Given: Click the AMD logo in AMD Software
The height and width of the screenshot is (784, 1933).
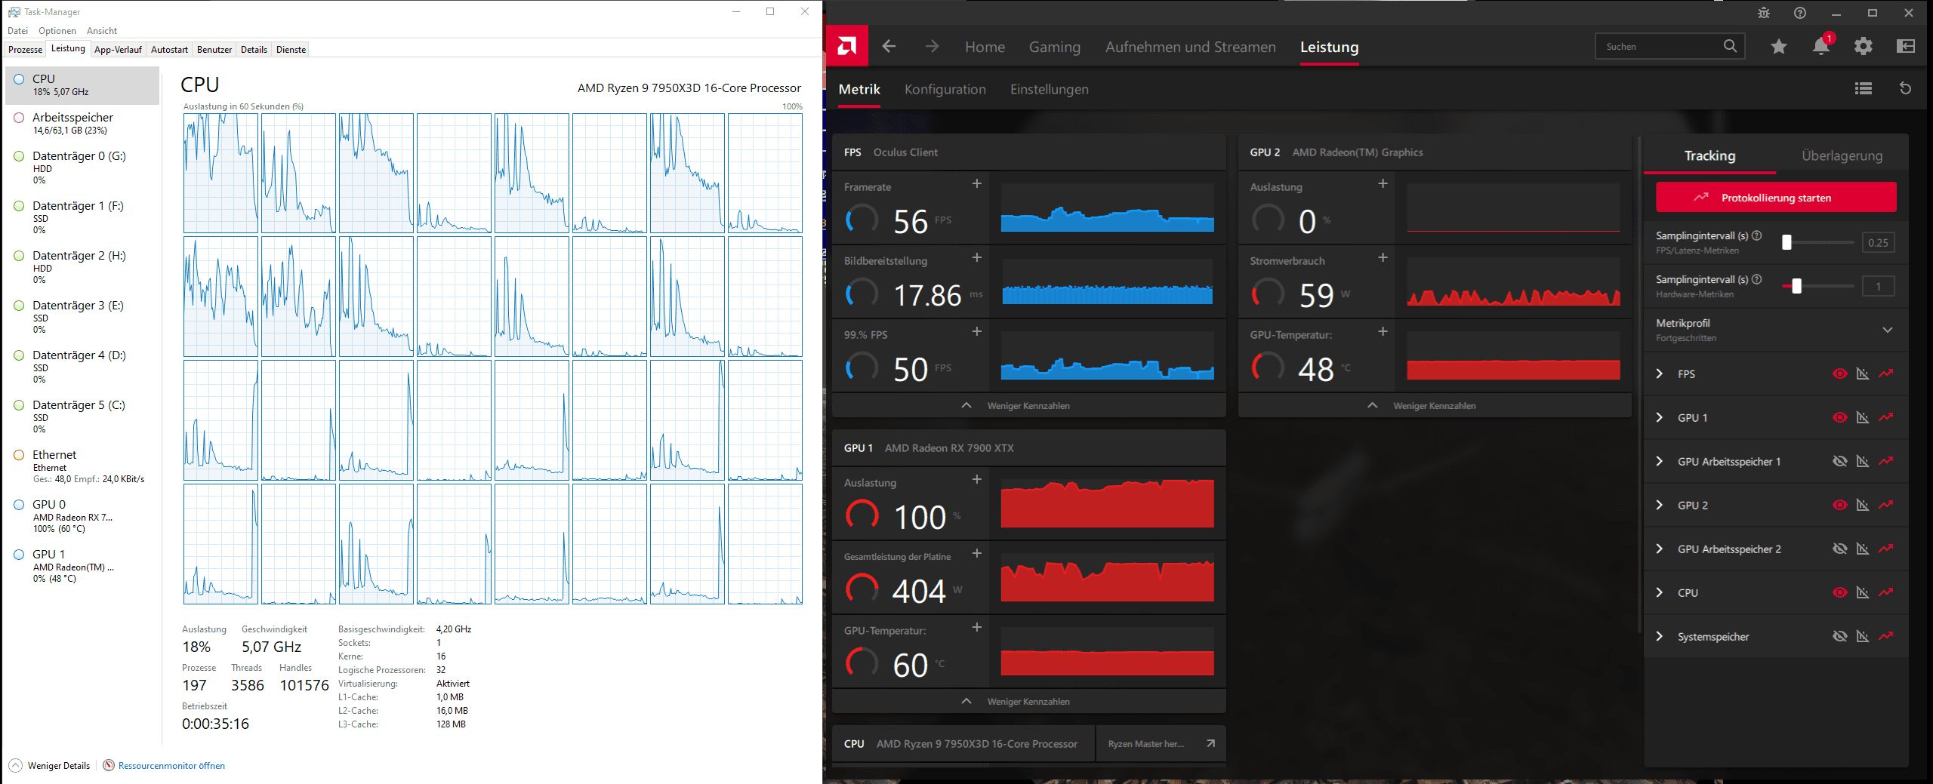Looking at the screenshot, I should tap(846, 46).
